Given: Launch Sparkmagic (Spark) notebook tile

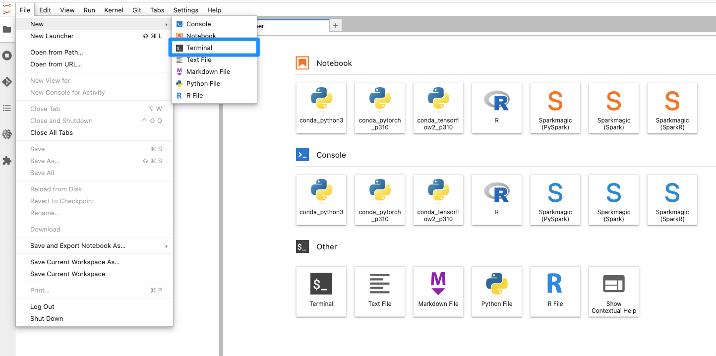Looking at the screenshot, I should [x=614, y=108].
